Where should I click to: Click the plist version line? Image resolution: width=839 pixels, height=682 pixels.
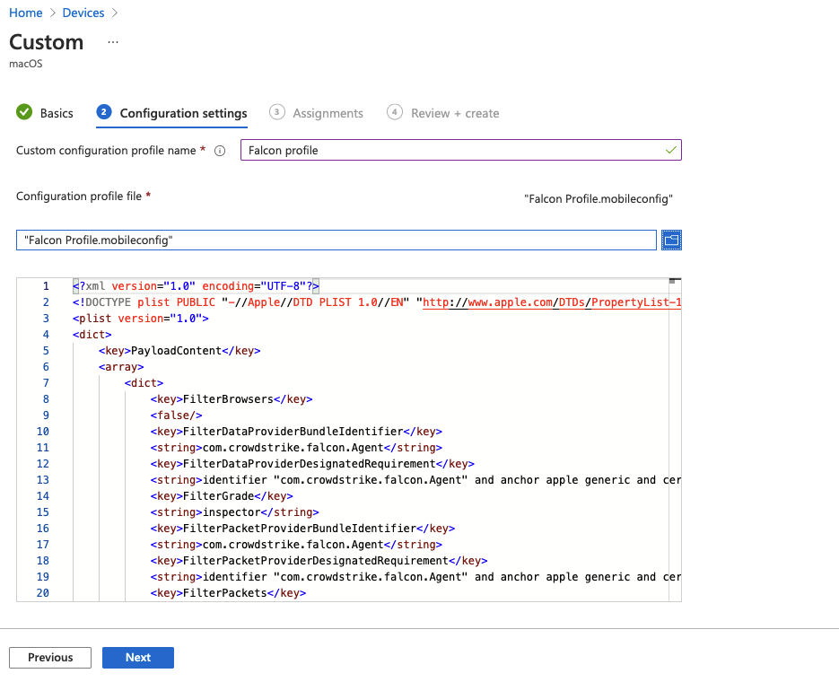[x=141, y=319]
